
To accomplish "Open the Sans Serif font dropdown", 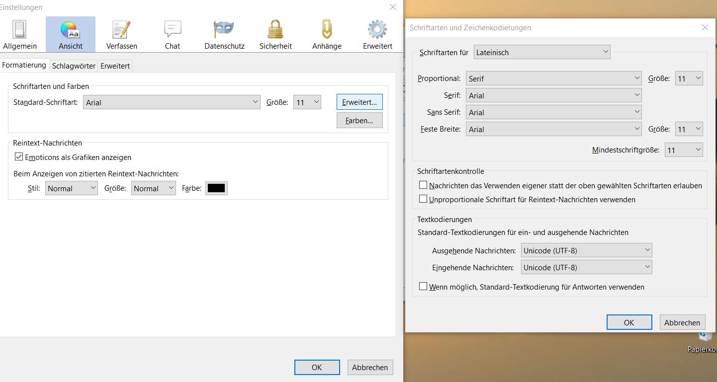I will pos(554,112).
